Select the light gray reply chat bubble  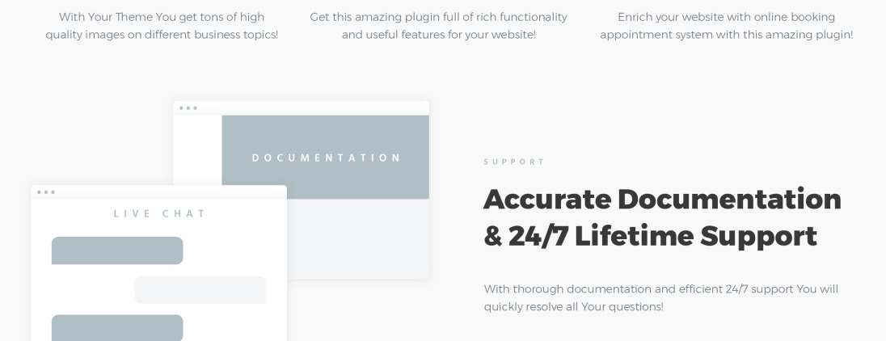(x=200, y=289)
